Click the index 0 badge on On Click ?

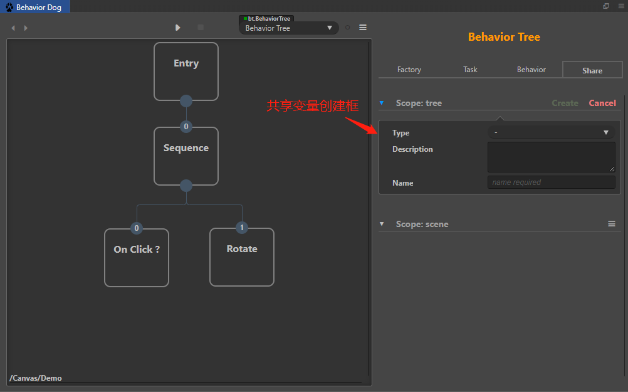tap(137, 228)
